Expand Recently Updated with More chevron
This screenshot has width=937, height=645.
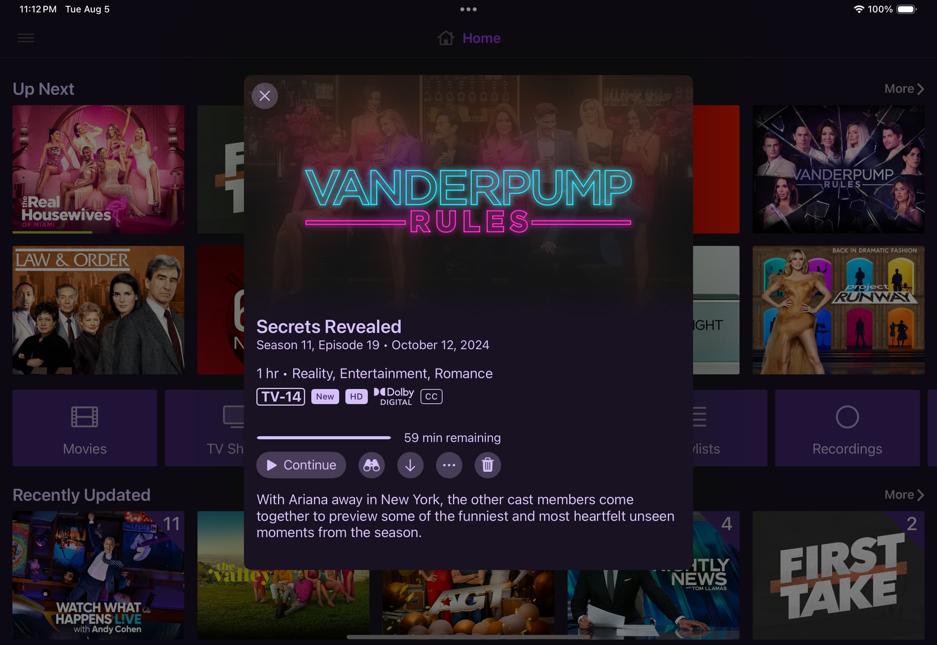(904, 495)
